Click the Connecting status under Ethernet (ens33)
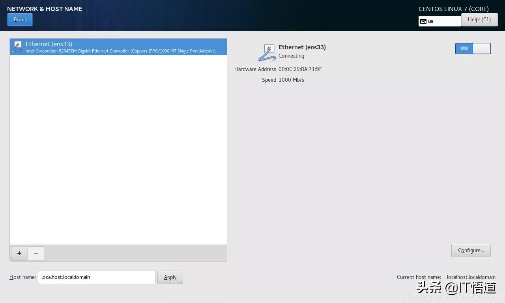The height and width of the screenshot is (303, 505). [x=291, y=56]
